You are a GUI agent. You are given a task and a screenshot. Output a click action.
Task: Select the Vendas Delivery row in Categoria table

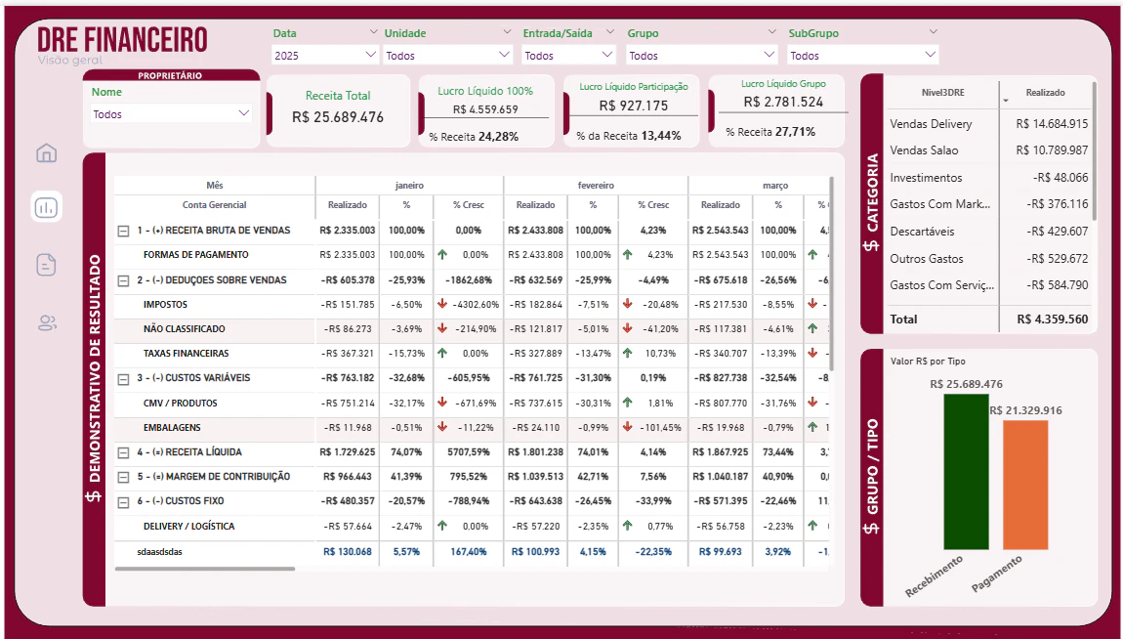[x=988, y=124]
